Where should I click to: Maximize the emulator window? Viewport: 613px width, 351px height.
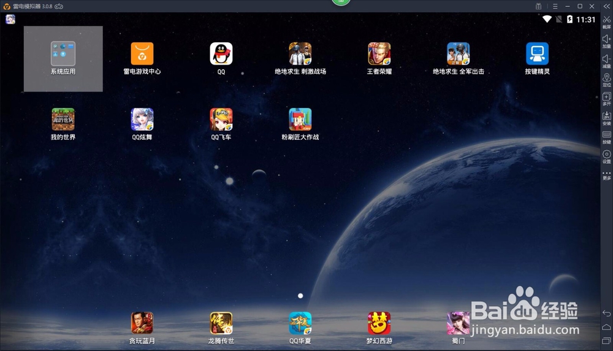(x=580, y=6)
